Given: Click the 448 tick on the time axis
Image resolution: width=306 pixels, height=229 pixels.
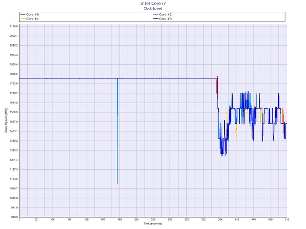Looking at the screenshot, I should click(x=253, y=219).
